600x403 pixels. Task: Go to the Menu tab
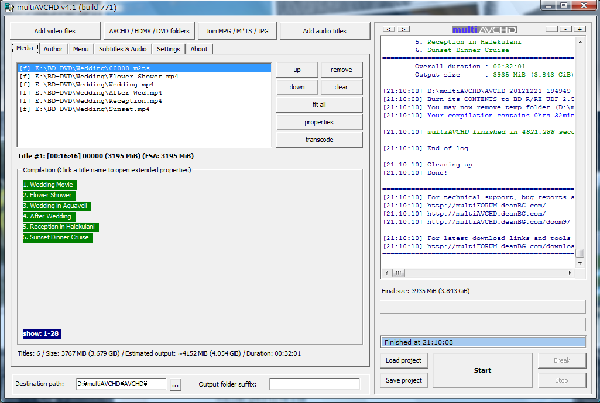[81, 49]
